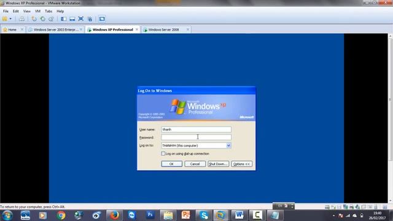This screenshot has width=393, height=221.
Task: Open the Help menu
Action: click(x=60, y=11)
